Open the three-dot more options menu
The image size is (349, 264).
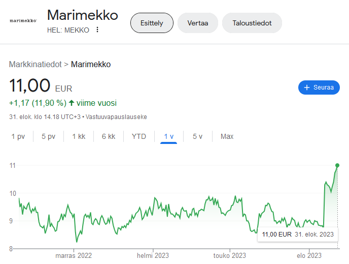tap(97, 30)
